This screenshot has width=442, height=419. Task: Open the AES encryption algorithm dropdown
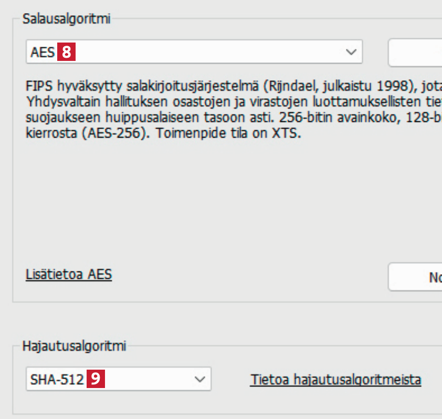point(194,53)
